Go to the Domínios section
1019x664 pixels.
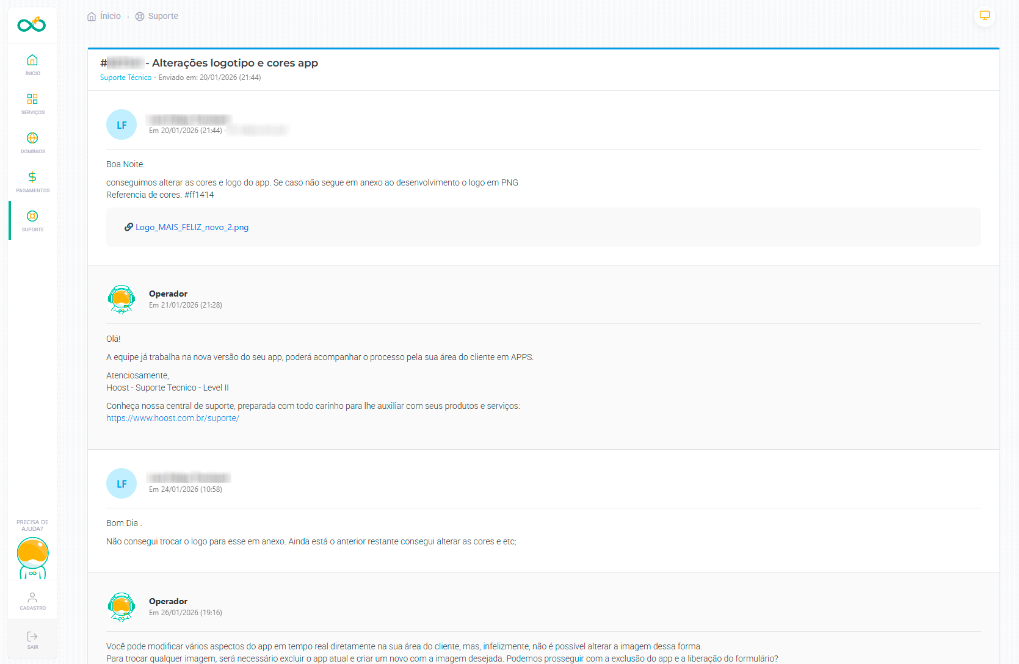pos(32,142)
